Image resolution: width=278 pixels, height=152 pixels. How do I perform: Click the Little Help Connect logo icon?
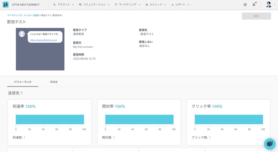tap(6, 4)
